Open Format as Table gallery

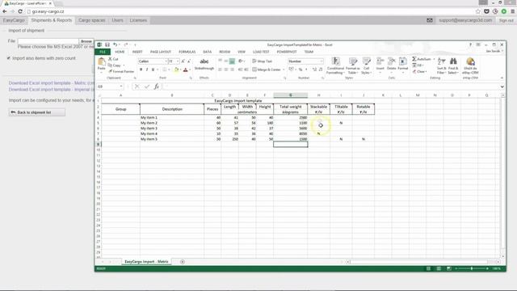pos(353,65)
